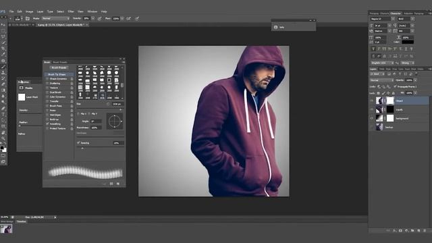This screenshot has height=243, width=432.
Task: Click the text Color swatch in Character panel
Action: point(408,42)
